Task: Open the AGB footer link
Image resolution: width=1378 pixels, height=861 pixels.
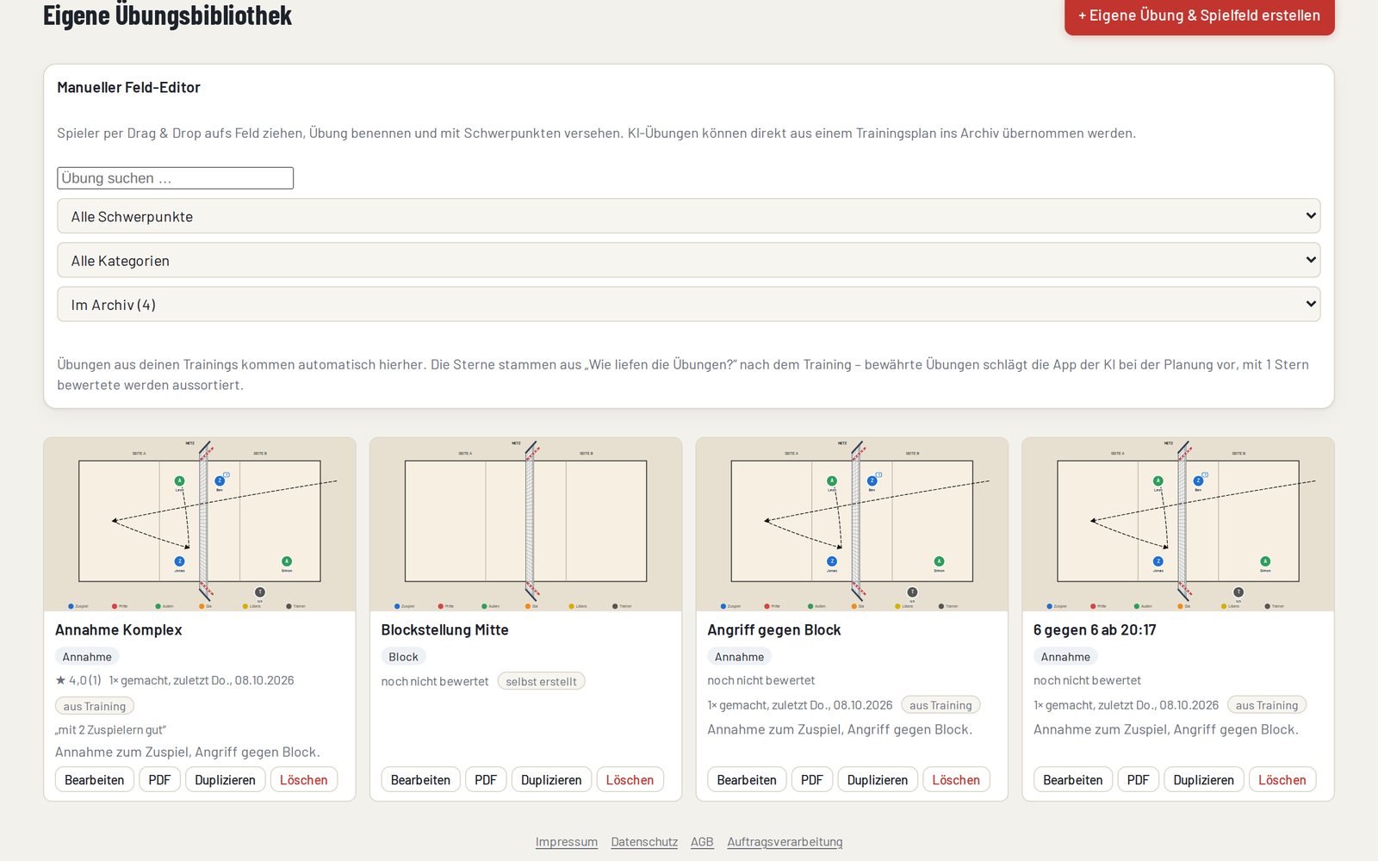Action: point(702,842)
